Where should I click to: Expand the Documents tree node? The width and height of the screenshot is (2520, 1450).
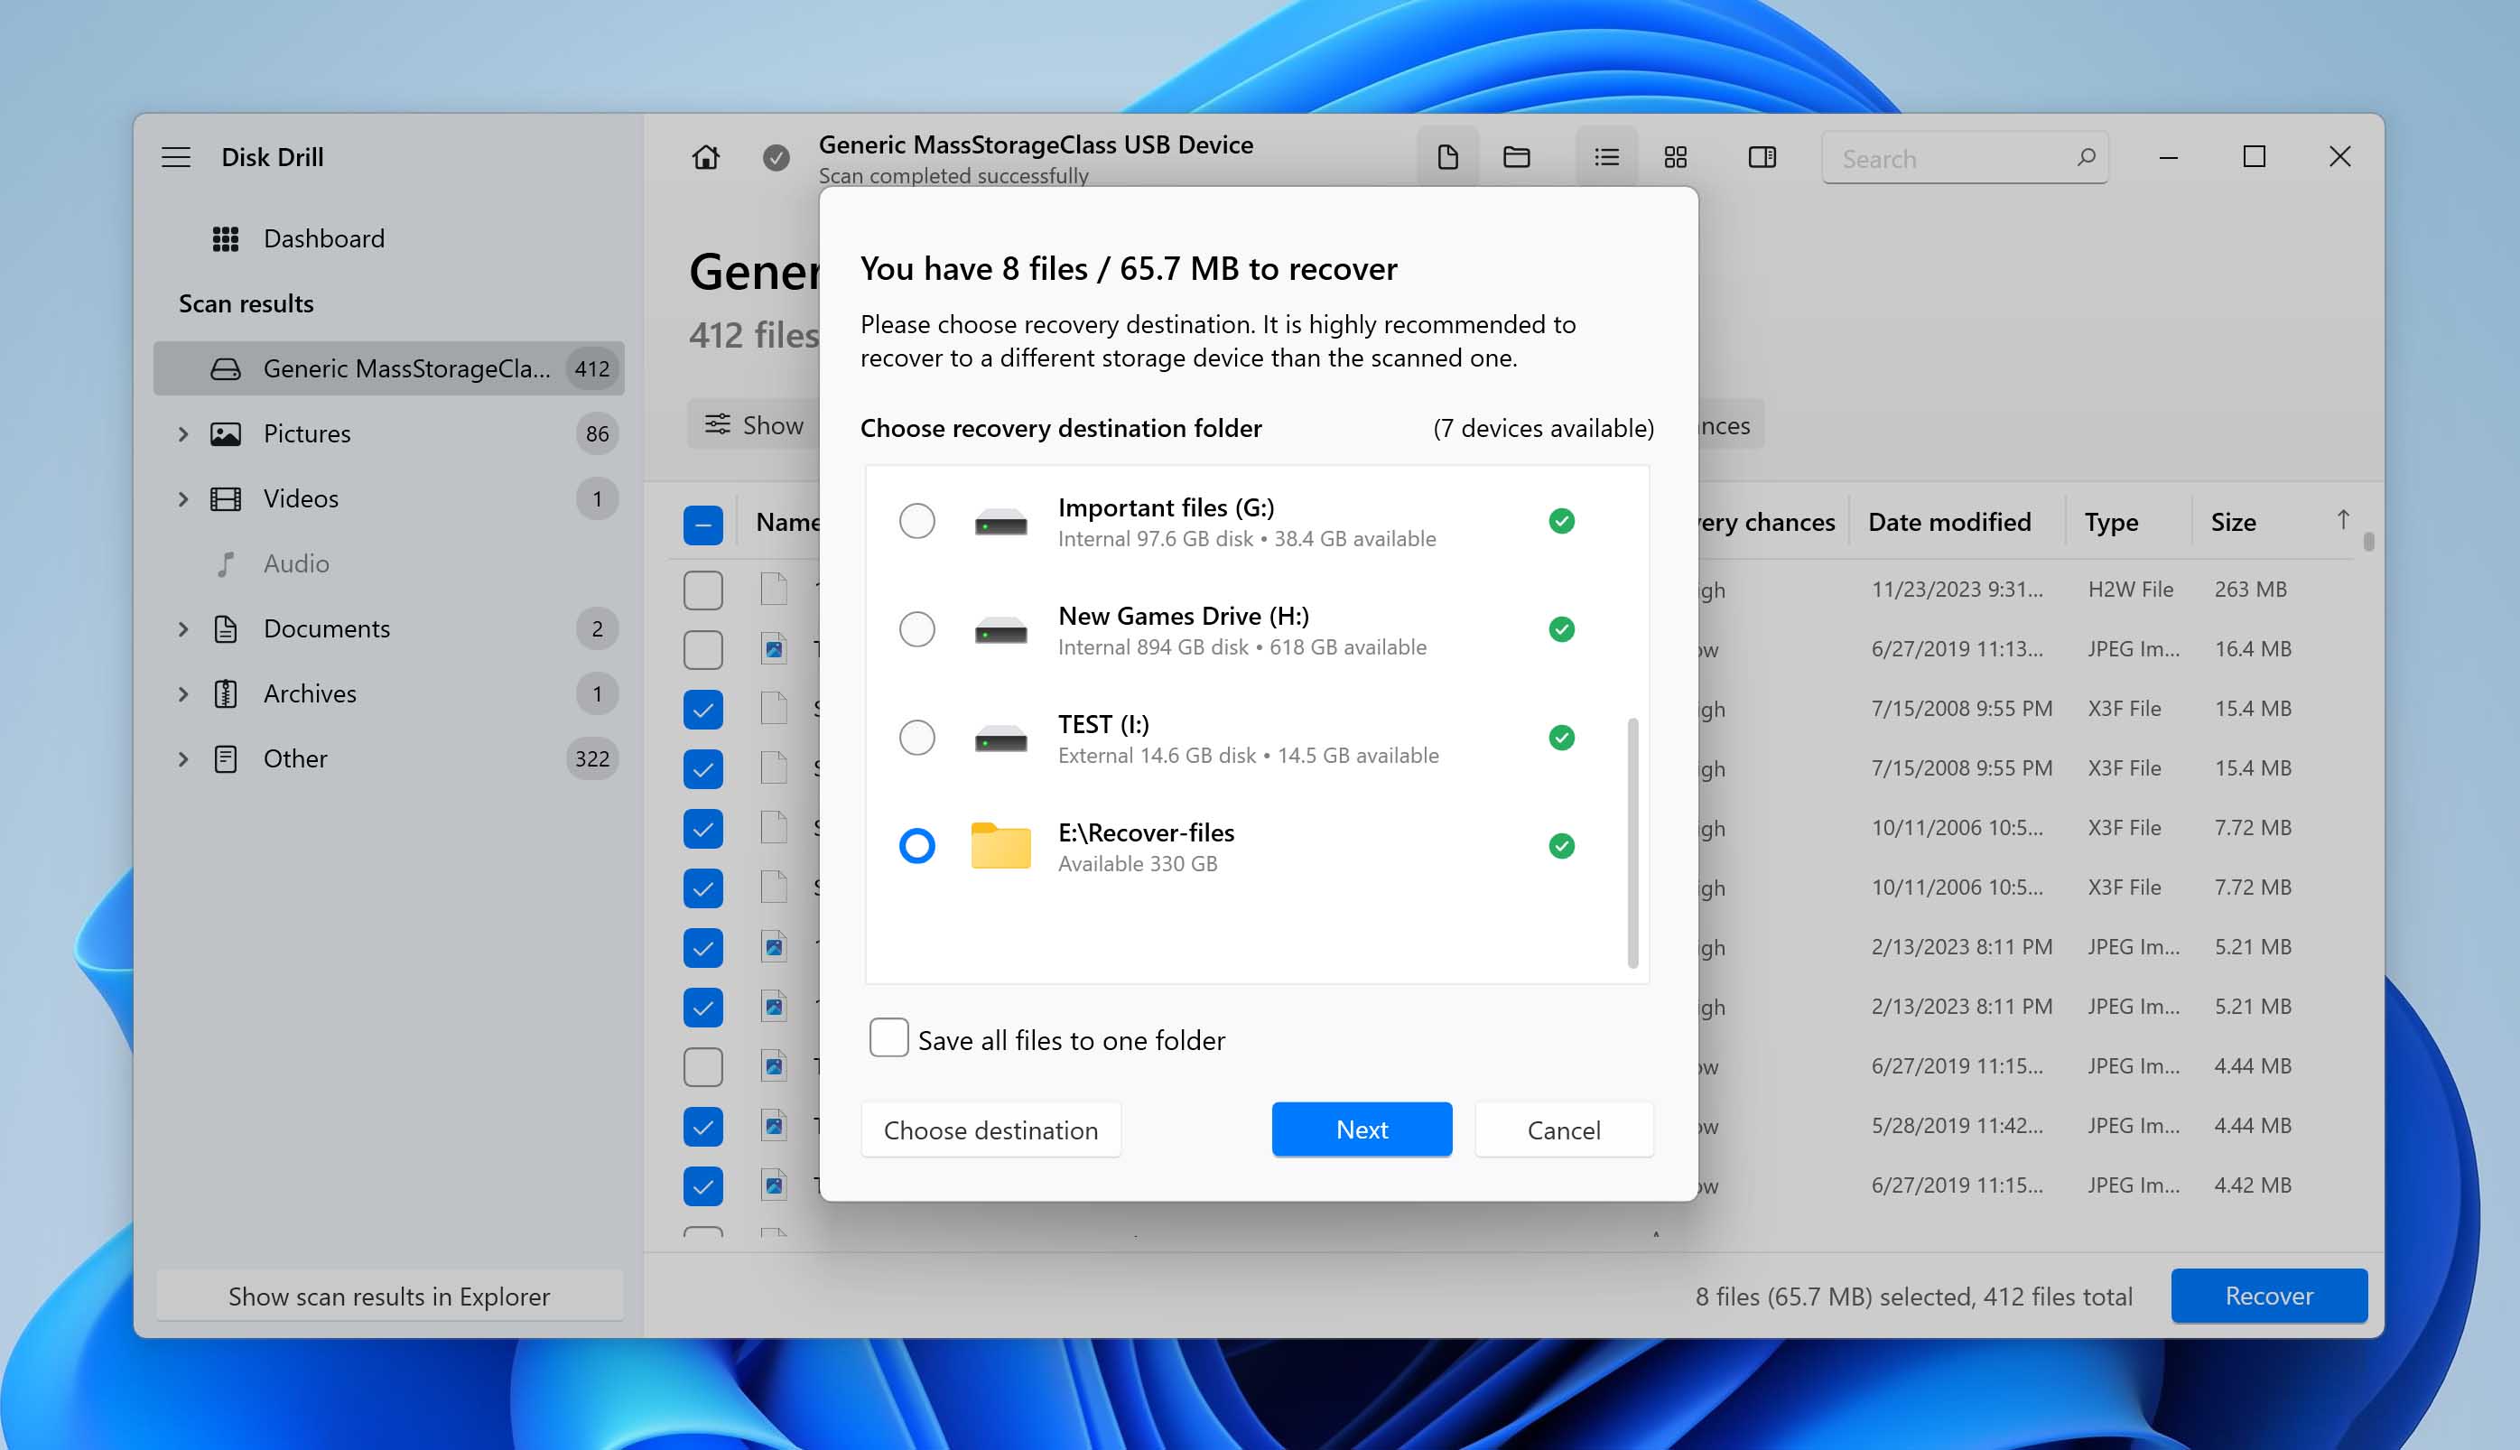[x=183, y=629]
